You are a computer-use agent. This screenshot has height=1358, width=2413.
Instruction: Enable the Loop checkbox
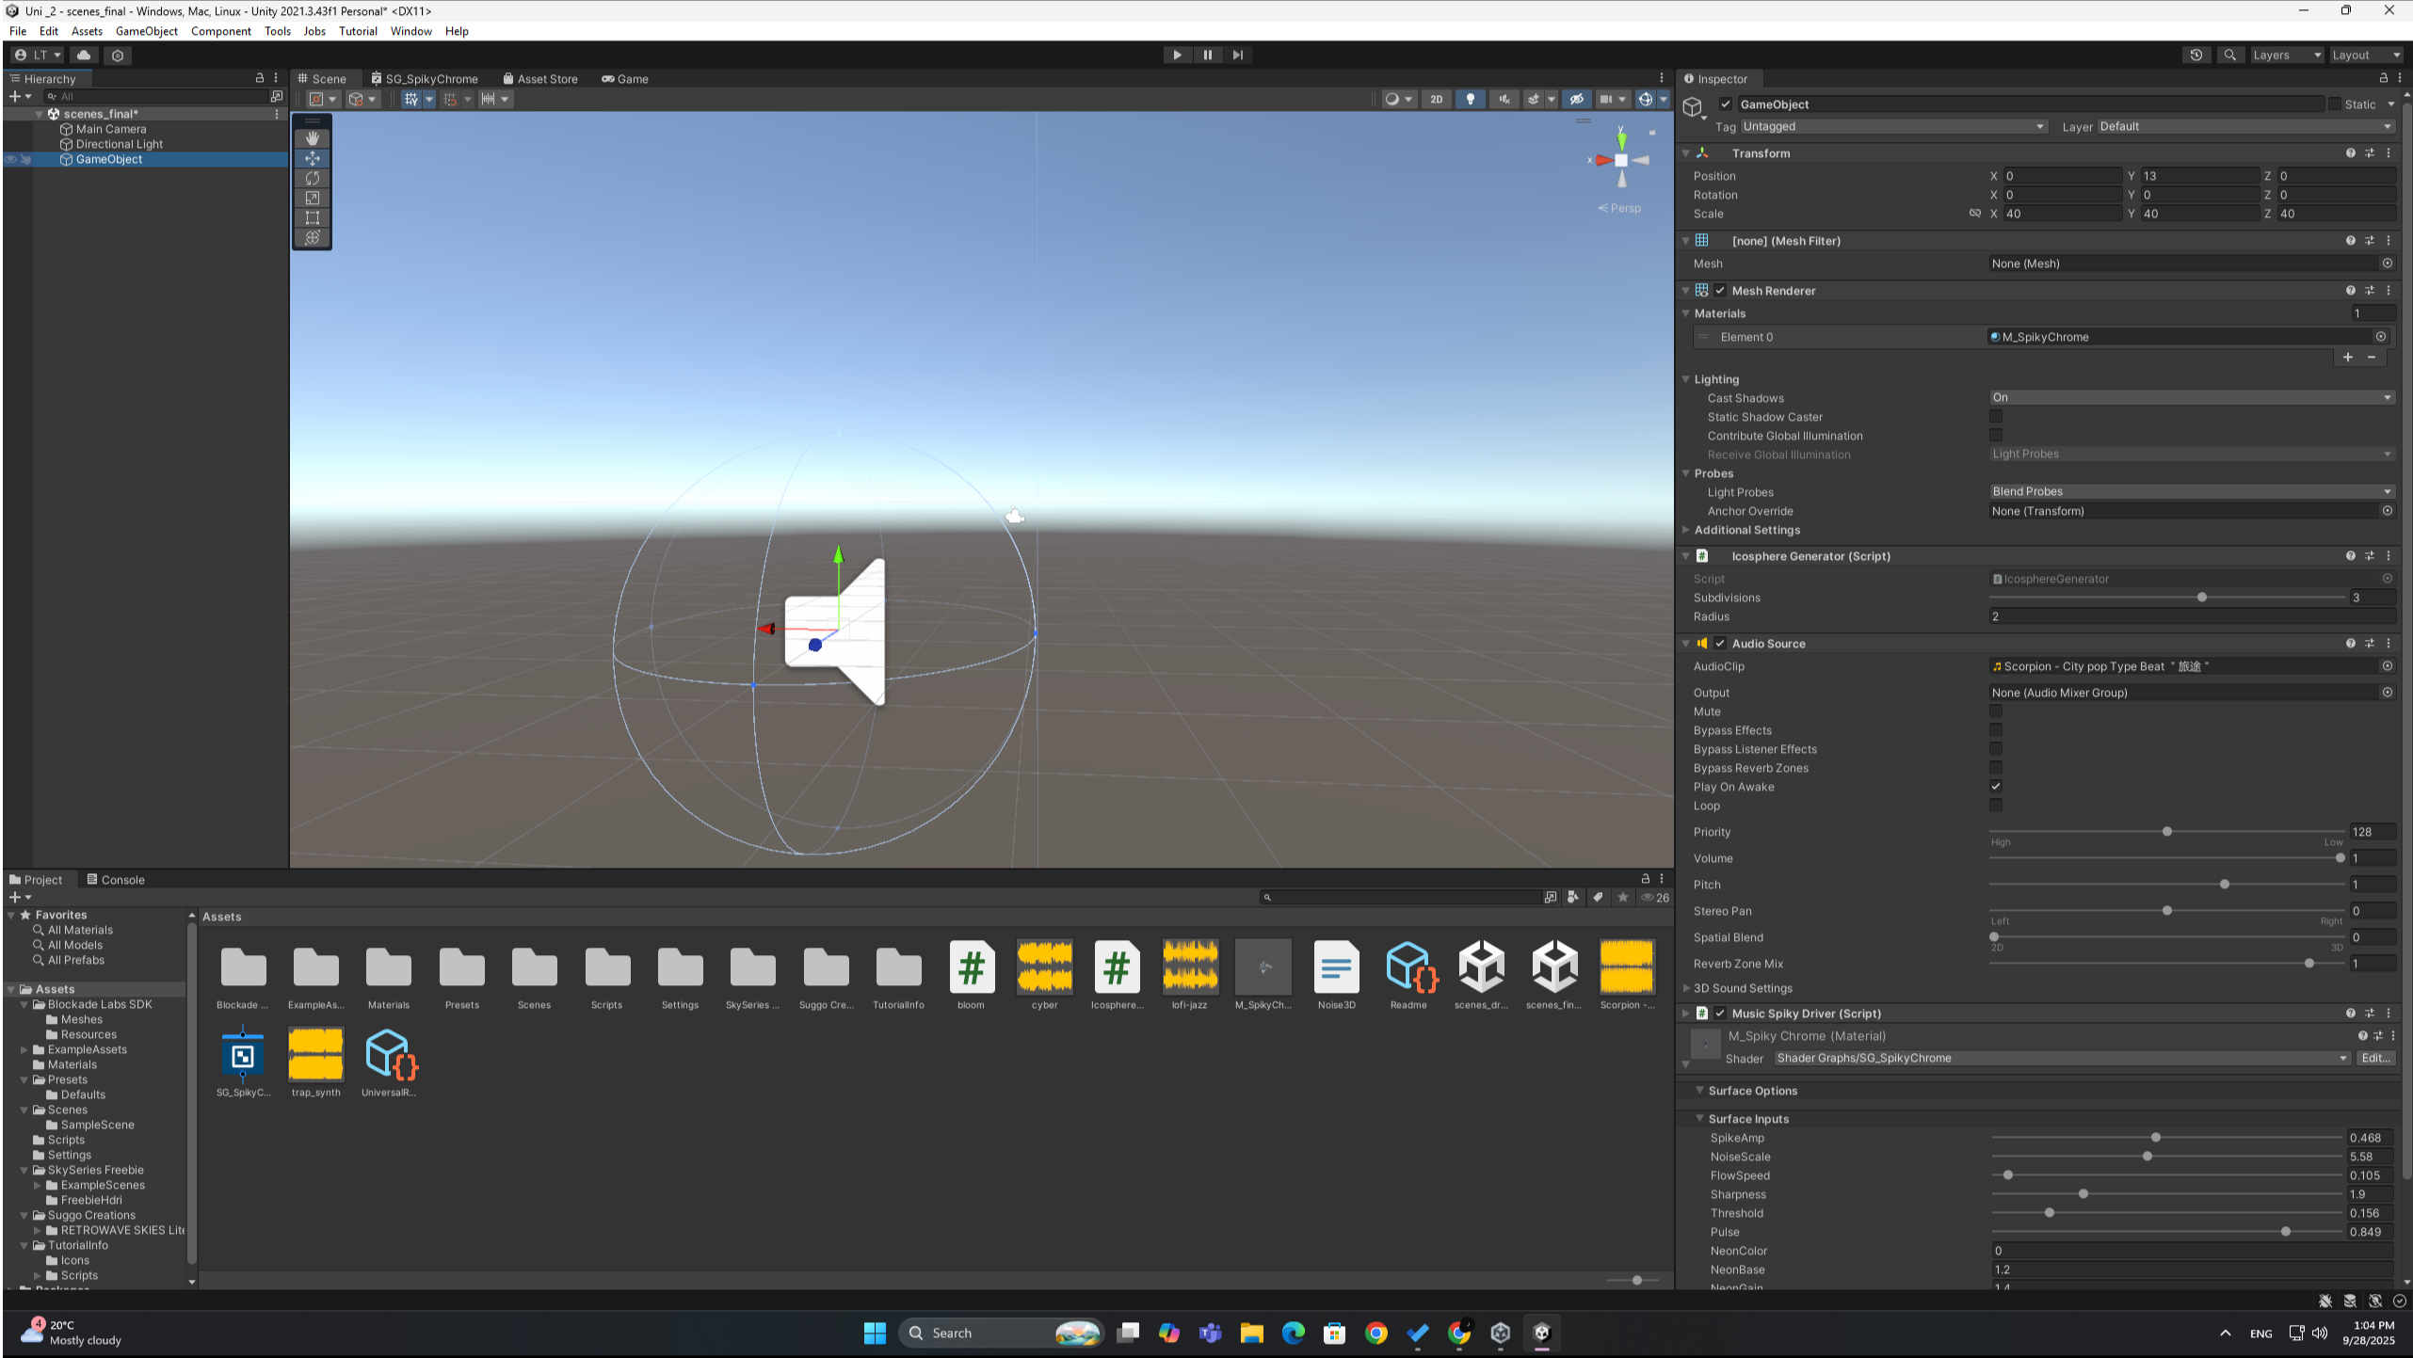click(x=1995, y=806)
